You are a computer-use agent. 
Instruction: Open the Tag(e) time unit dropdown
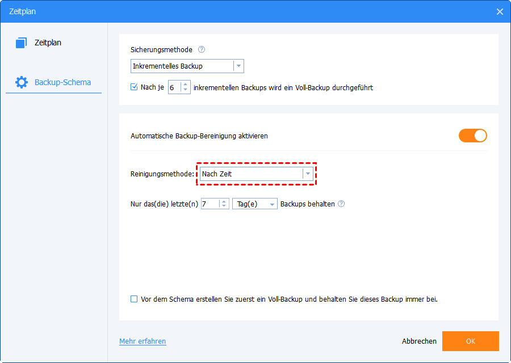coord(272,204)
